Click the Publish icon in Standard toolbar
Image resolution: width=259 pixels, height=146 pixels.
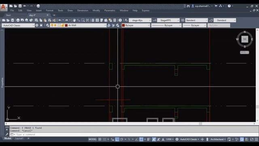tap(27, 20)
